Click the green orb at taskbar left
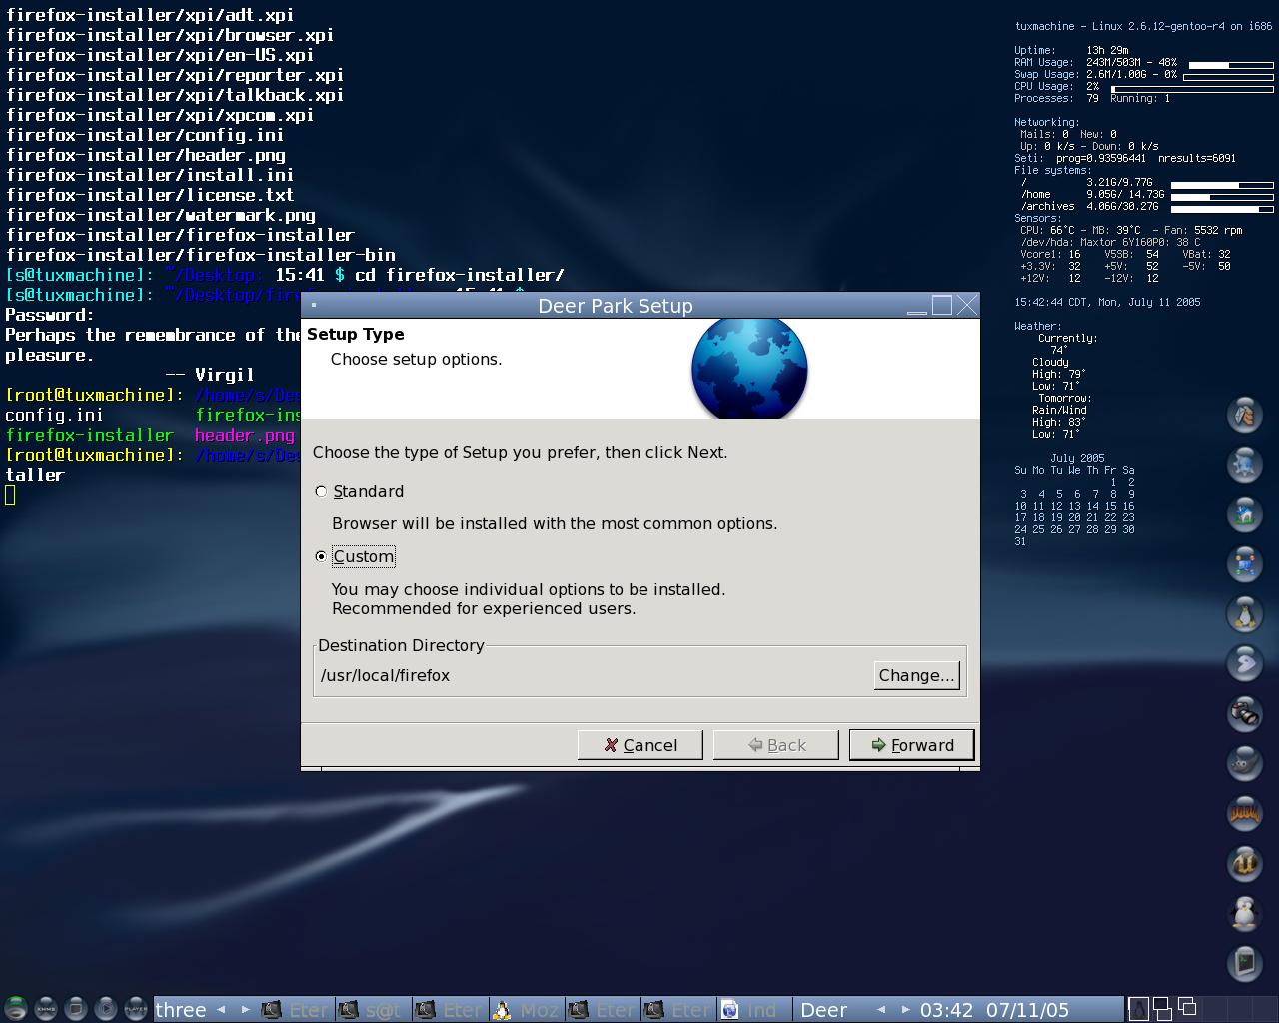 pos(15,1008)
